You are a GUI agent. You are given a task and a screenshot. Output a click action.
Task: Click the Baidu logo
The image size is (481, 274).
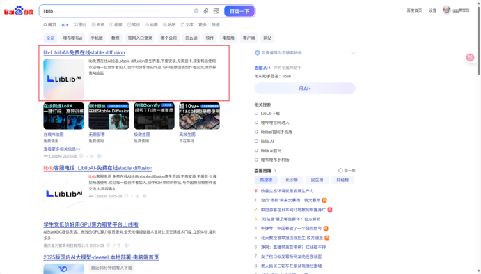point(19,10)
